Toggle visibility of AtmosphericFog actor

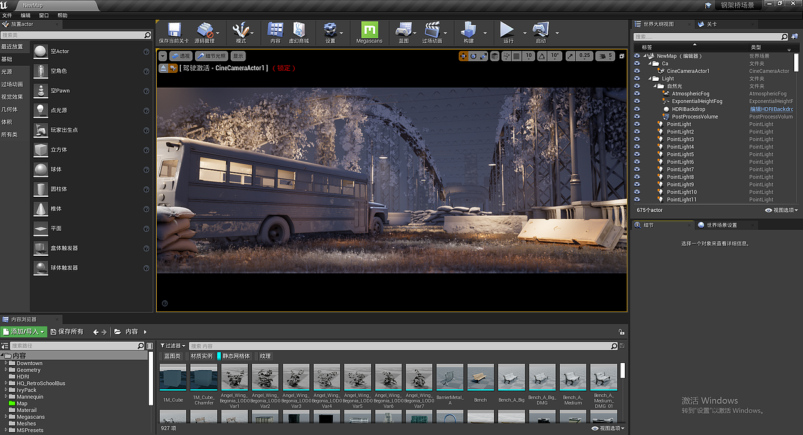(x=637, y=93)
